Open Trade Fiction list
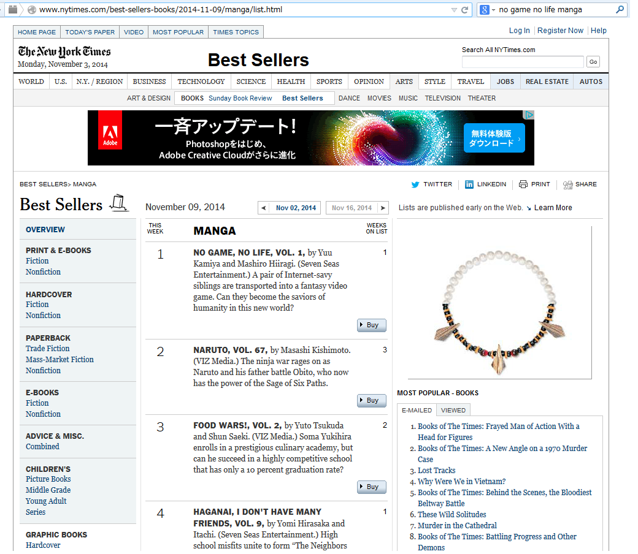638x554 pixels. 48,348
